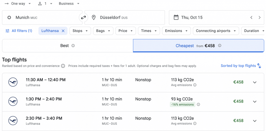
Task: Open the Price filter dropdown
Action: 126,31
